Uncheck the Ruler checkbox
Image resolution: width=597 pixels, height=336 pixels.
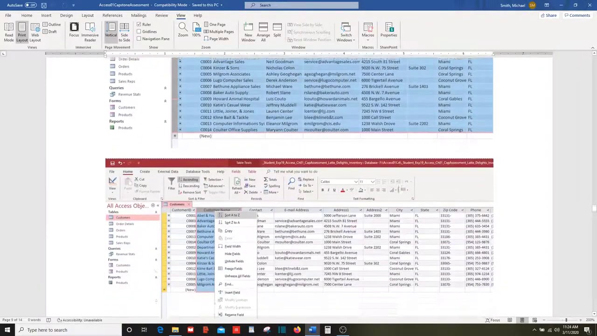tap(139, 25)
